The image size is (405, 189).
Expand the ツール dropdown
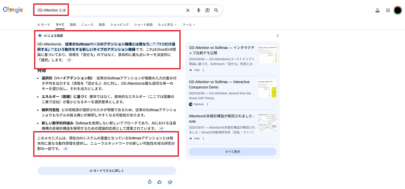[188, 24]
